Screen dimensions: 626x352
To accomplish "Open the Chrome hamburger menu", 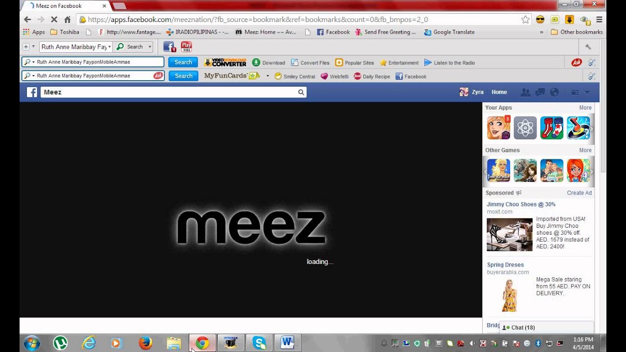I will [x=599, y=20].
